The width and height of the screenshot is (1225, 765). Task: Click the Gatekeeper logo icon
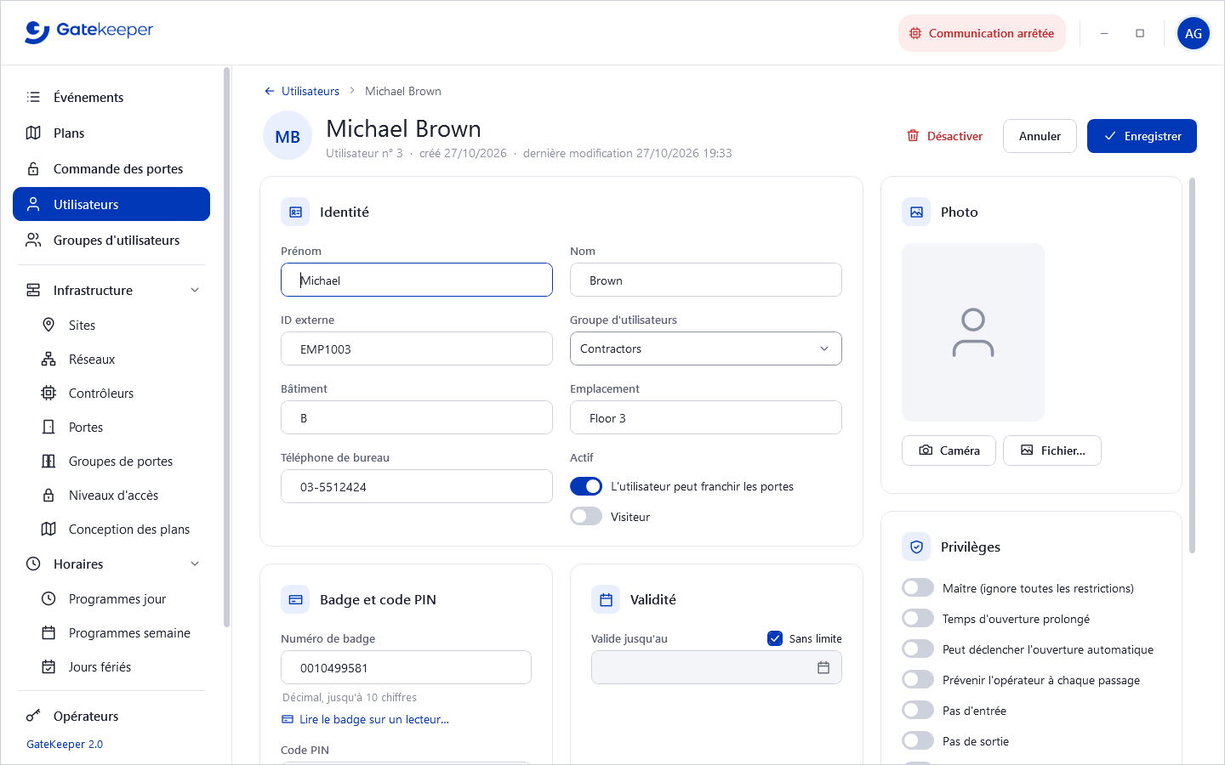click(x=37, y=32)
